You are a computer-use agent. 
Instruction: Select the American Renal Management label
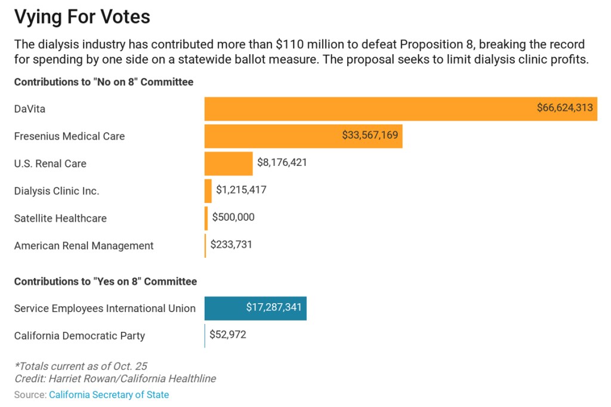84,246
